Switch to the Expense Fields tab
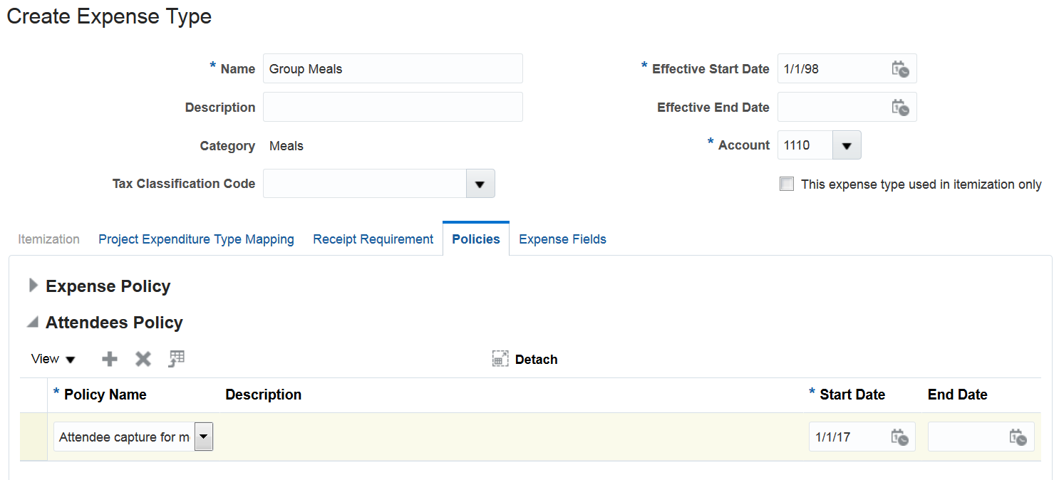Viewport: 1054px width, 480px height. pyautogui.click(x=562, y=239)
